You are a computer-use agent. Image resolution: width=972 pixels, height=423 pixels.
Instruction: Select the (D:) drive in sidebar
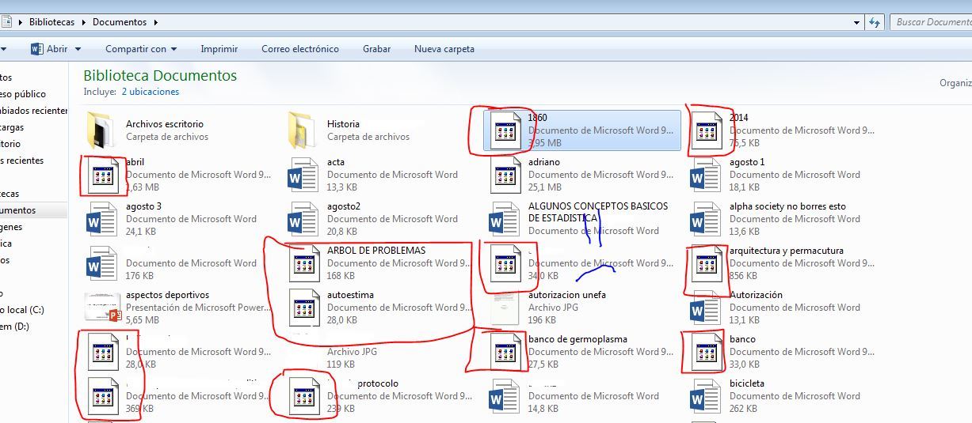[x=16, y=327]
